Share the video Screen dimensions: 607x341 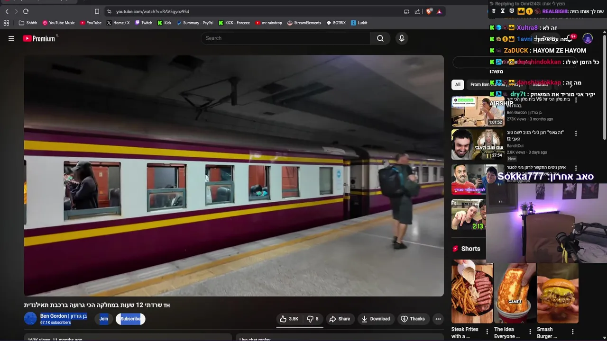pyautogui.click(x=340, y=319)
